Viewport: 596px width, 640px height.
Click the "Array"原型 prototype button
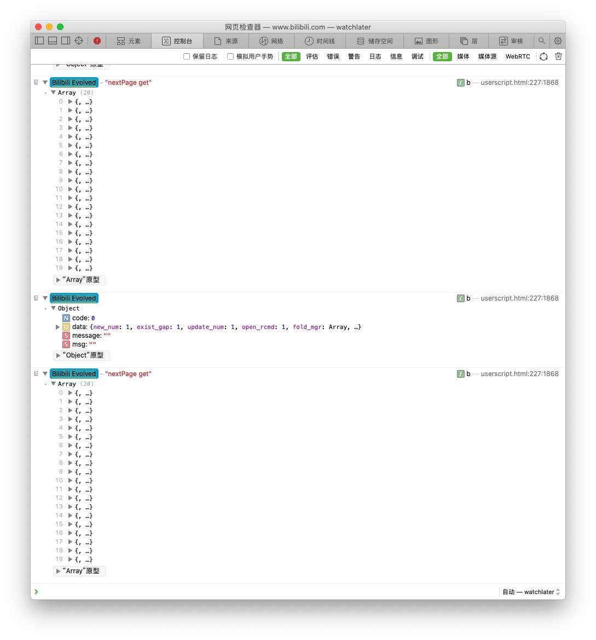[x=79, y=280]
